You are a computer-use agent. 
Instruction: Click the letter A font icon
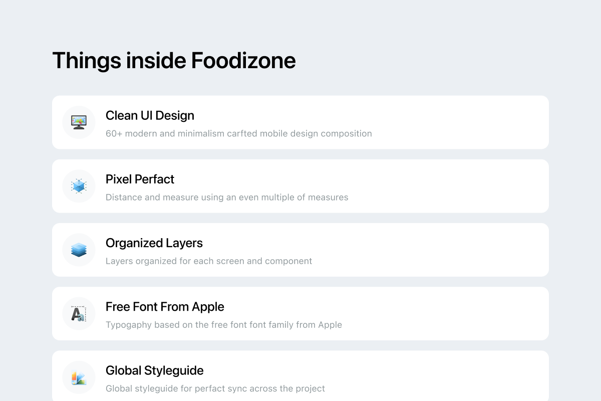[x=79, y=314]
